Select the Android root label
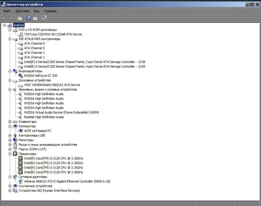The image size is (261, 206). coord(19,25)
